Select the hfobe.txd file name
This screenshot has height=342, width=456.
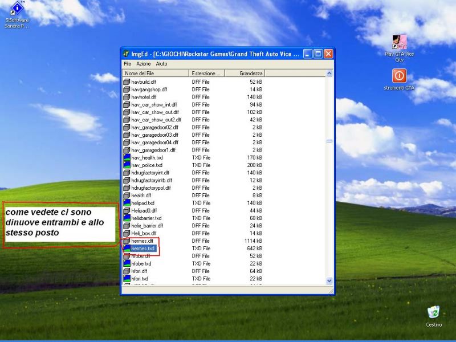[x=141, y=263]
